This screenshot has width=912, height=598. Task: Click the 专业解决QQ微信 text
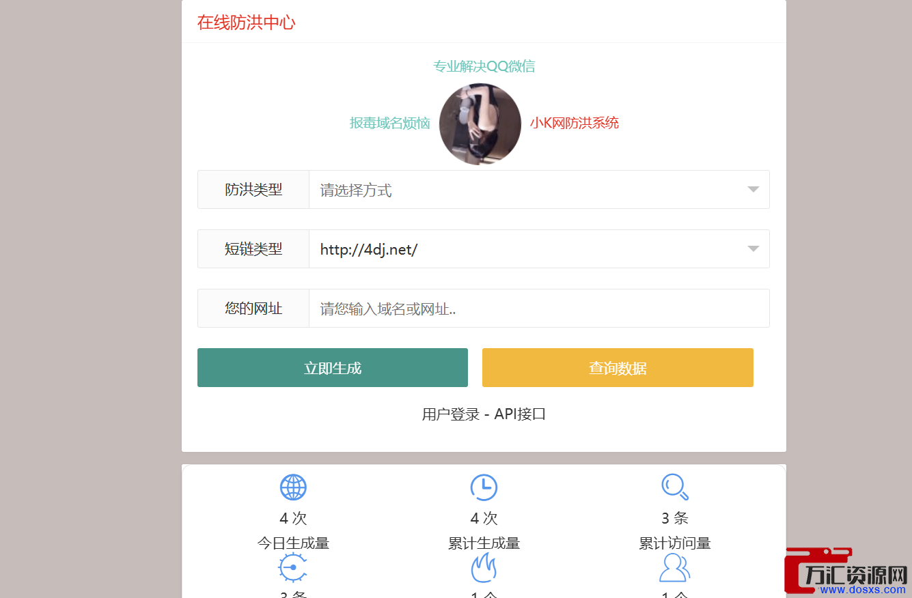[484, 66]
